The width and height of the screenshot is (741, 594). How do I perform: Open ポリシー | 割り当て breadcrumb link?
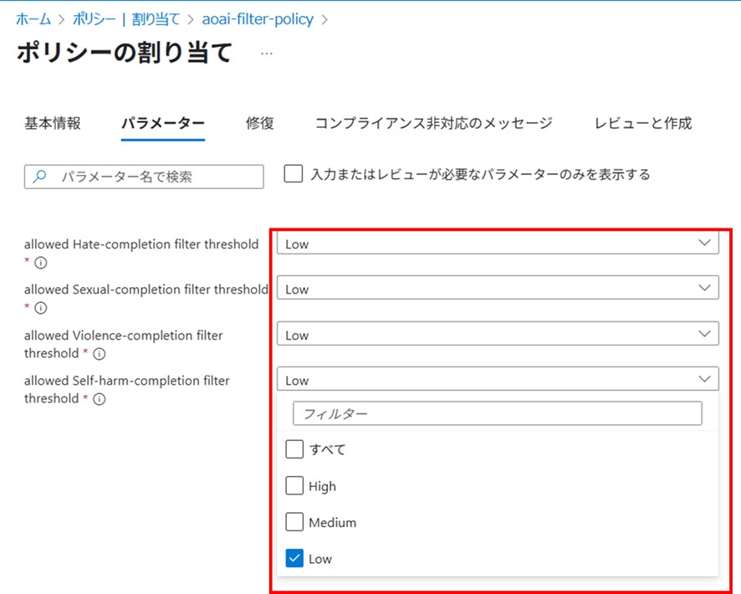coord(126,19)
